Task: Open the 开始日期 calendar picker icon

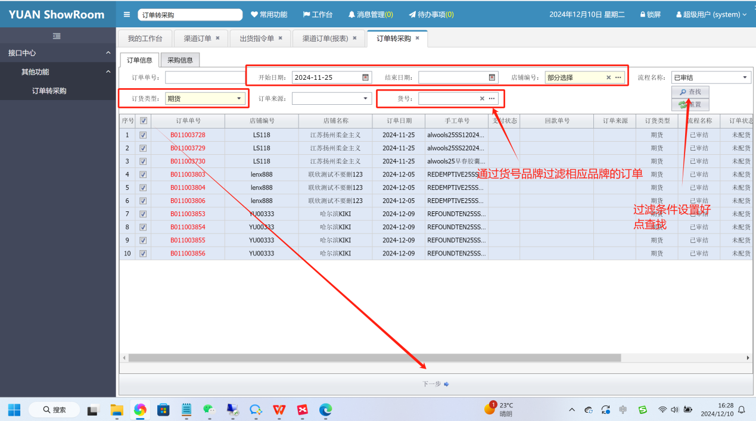Action: [365, 77]
